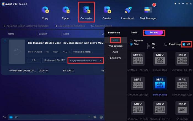The width and height of the screenshot is (193, 121).
Task: Open the Ripper module
Action: click(x=66, y=13)
